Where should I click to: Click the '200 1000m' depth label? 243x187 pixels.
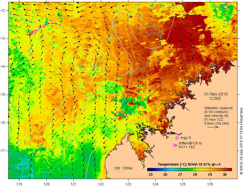(123, 168)
